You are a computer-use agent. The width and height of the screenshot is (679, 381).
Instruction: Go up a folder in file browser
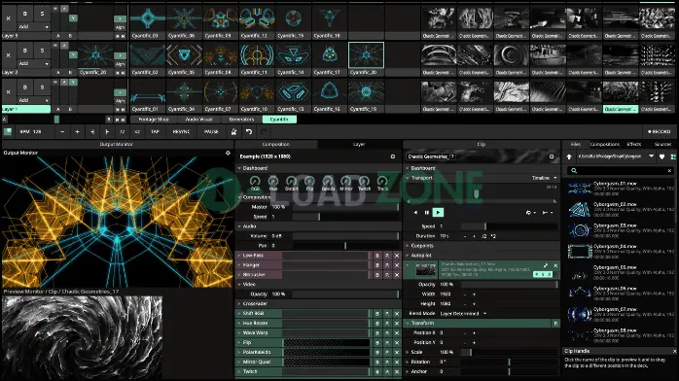click(x=569, y=156)
